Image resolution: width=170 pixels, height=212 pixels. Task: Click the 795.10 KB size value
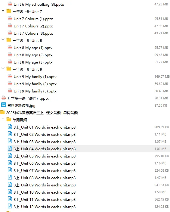(x=162, y=156)
